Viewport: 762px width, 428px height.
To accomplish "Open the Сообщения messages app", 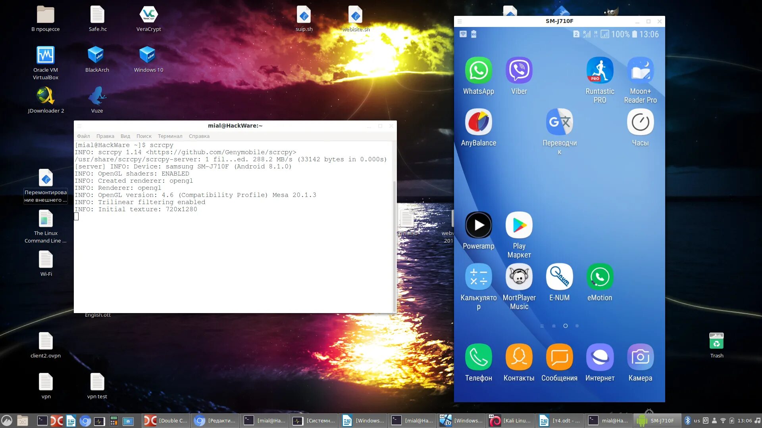I will coord(559,357).
